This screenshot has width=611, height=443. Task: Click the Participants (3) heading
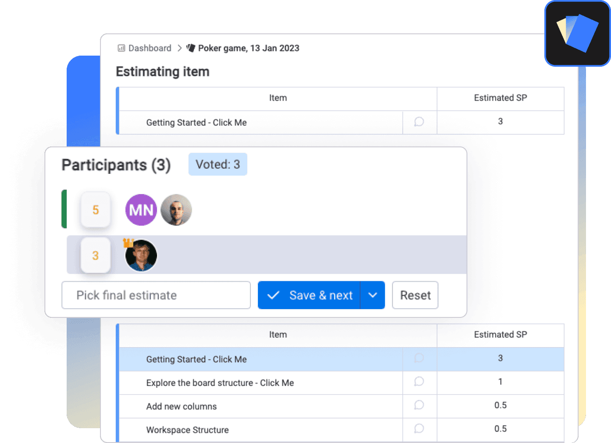[x=116, y=165]
